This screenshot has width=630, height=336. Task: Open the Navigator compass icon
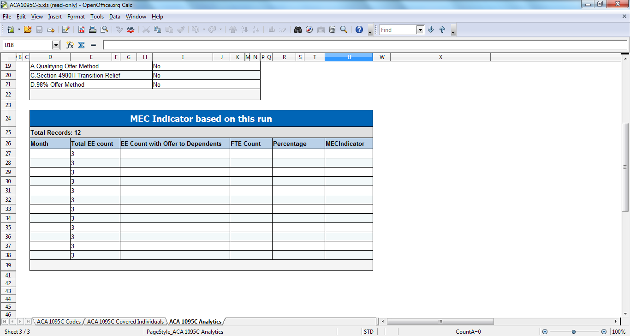point(309,30)
